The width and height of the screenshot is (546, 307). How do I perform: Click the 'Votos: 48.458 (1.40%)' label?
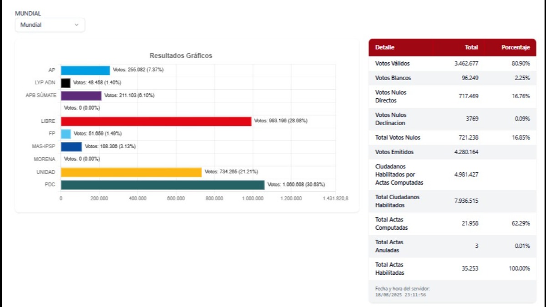coord(97,82)
